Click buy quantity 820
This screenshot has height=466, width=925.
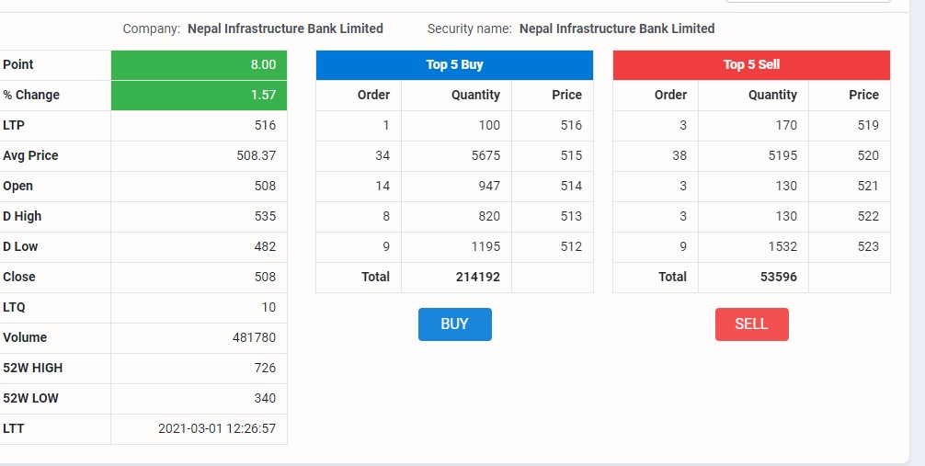click(489, 217)
